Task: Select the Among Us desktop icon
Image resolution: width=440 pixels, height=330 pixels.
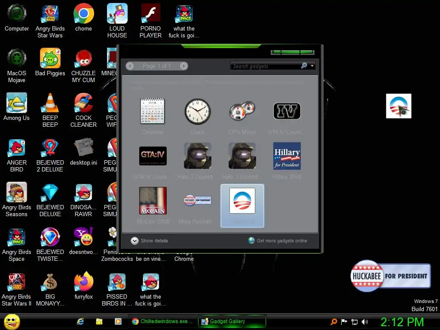Action: tap(17, 107)
